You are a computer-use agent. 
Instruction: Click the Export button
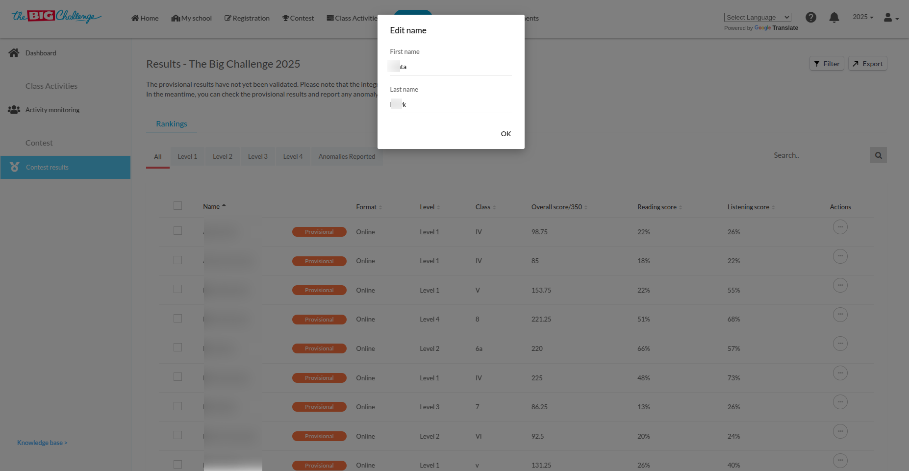(x=868, y=64)
